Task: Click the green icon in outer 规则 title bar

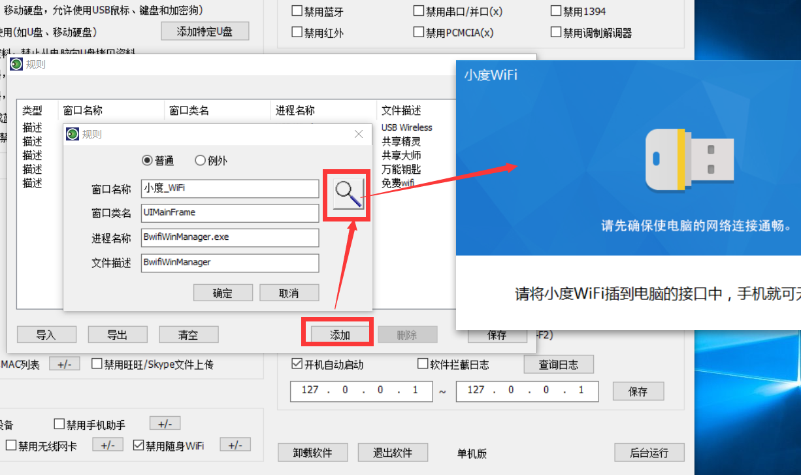Action: coord(16,64)
